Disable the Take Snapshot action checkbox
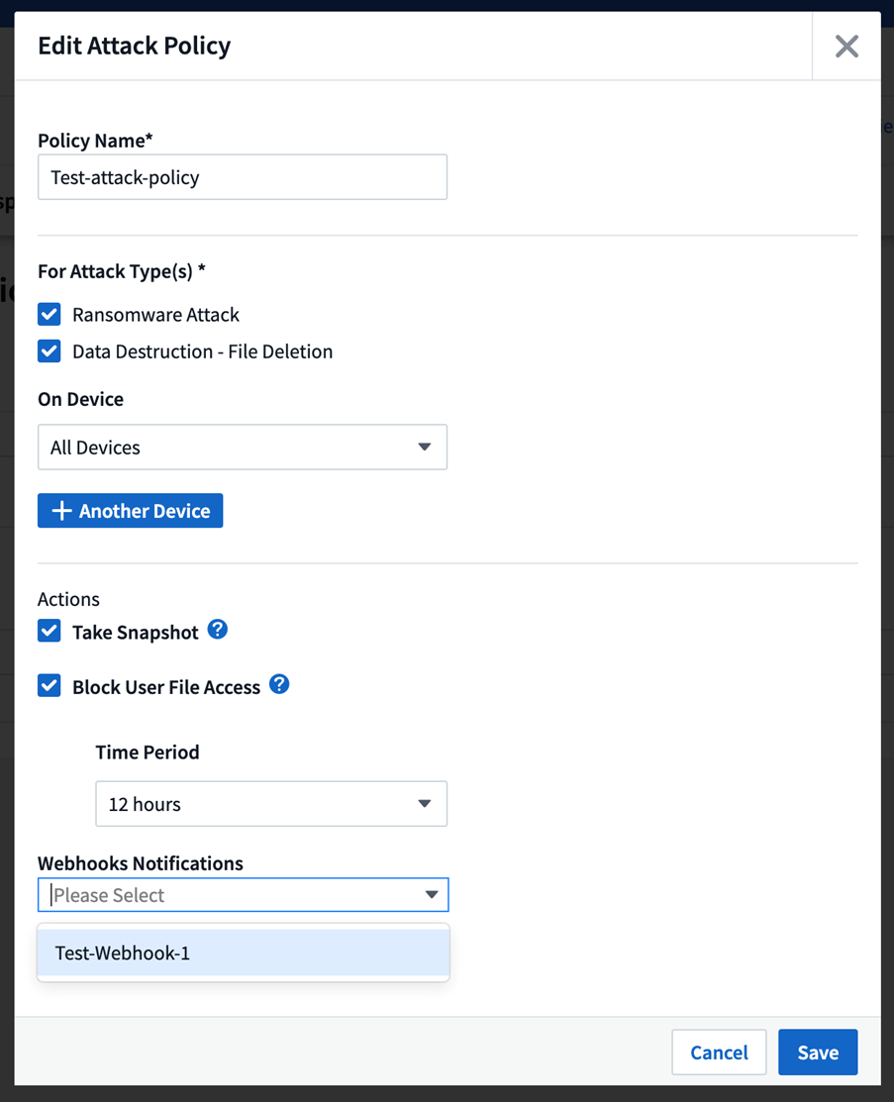 (50, 632)
